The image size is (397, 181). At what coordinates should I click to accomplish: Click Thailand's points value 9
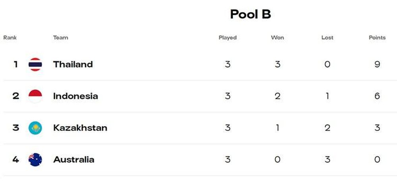377,65
